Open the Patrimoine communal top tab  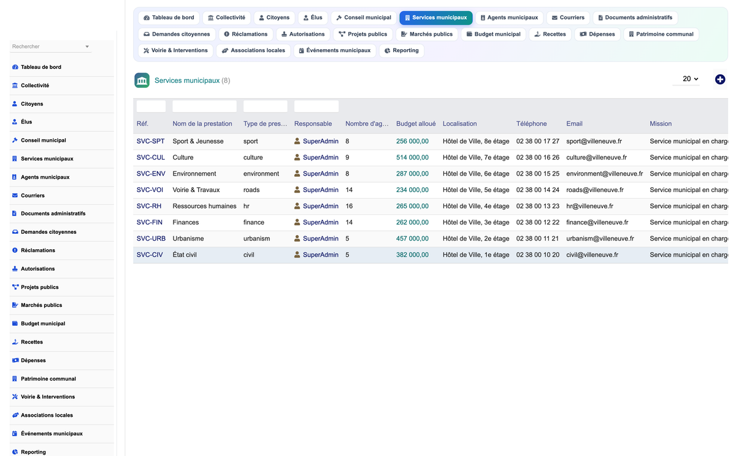[661, 34]
